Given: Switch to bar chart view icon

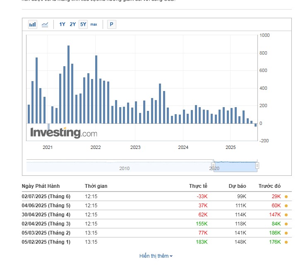Looking at the screenshot, I should coord(33,24).
